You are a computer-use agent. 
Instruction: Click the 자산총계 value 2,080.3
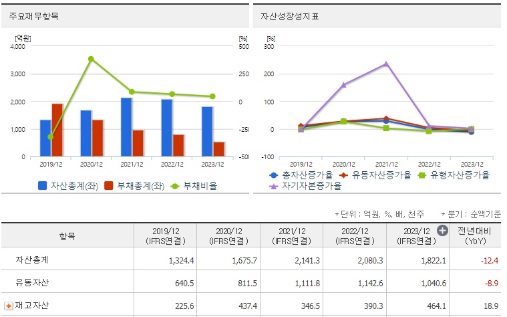click(370, 260)
